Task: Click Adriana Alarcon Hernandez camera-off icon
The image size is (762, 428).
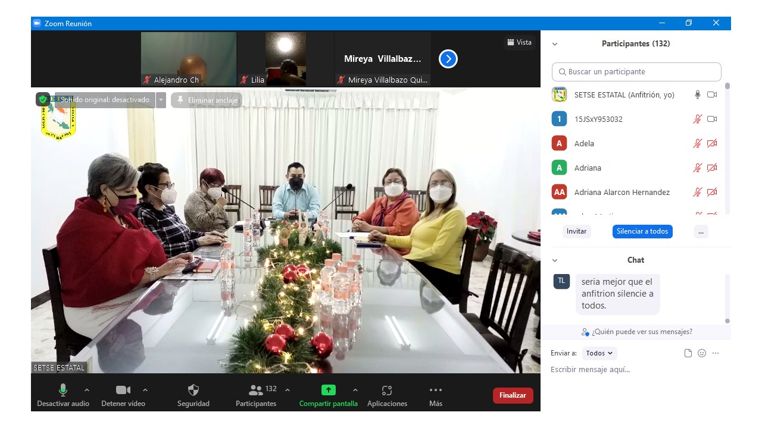Action: (x=712, y=192)
